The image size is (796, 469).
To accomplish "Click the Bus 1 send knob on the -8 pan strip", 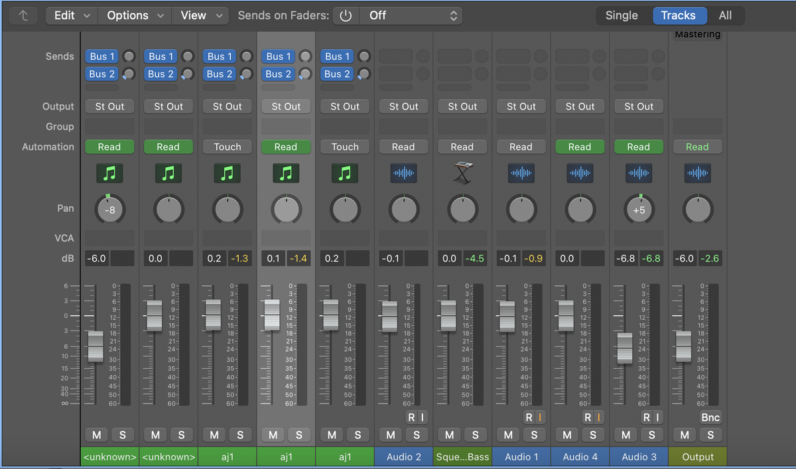I will pyautogui.click(x=129, y=56).
